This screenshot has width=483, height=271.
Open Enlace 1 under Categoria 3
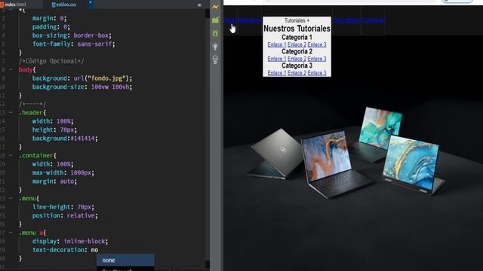(x=277, y=73)
